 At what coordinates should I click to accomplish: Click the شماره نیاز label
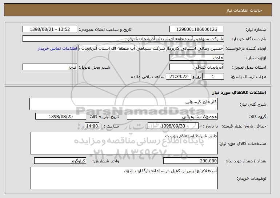click(x=256, y=29)
